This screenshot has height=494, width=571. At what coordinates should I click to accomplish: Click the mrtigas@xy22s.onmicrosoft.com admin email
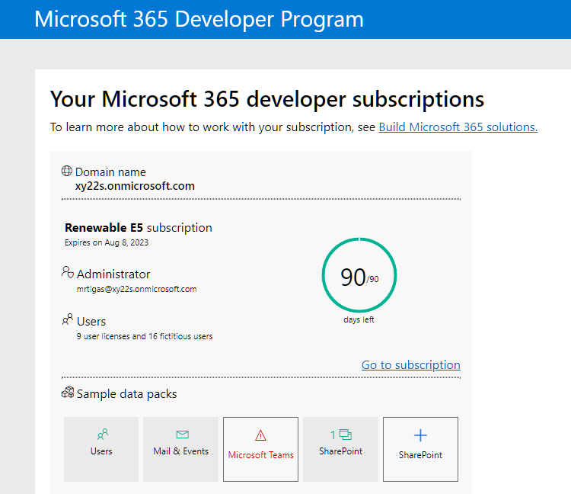[136, 289]
